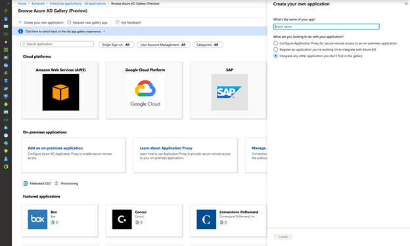Screen dimensions: 410x246
Task: Open SQL databases cylinder icon in sidebar
Action: point(6,81)
